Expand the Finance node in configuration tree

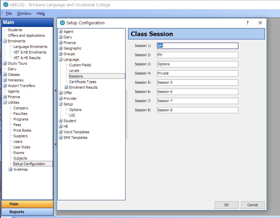point(61,43)
